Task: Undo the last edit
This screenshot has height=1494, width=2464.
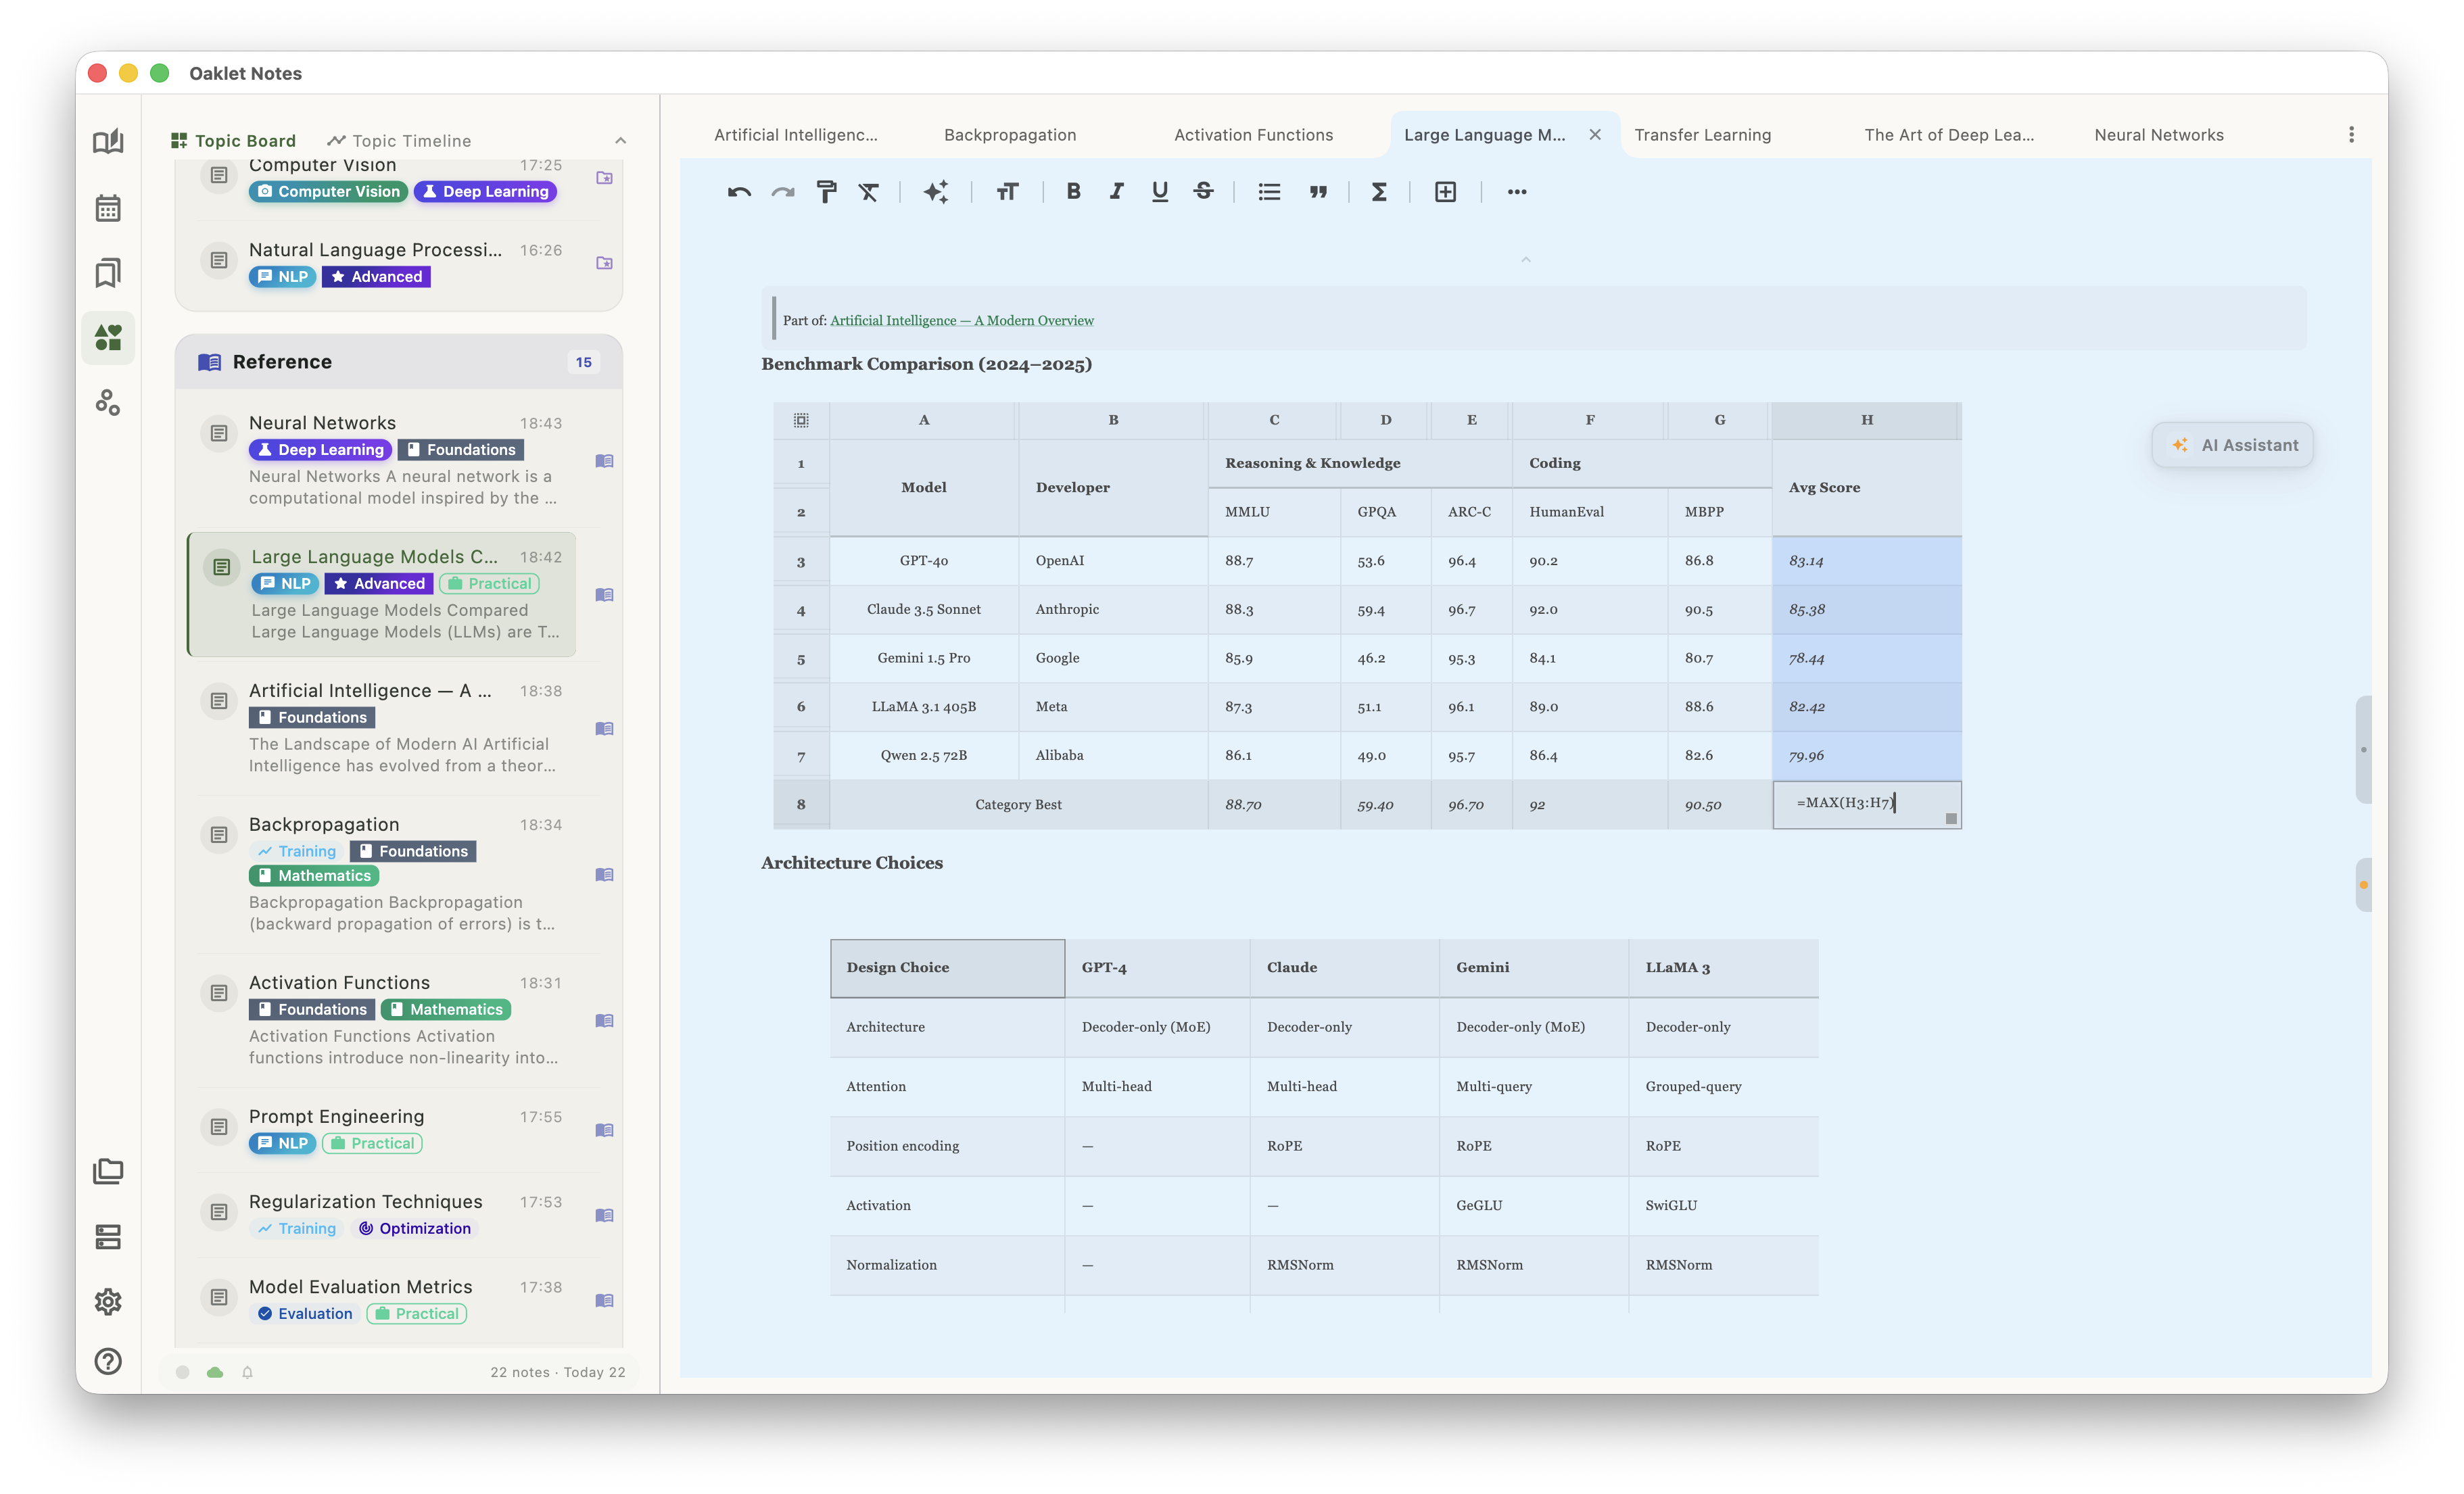Action: click(739, 191)
